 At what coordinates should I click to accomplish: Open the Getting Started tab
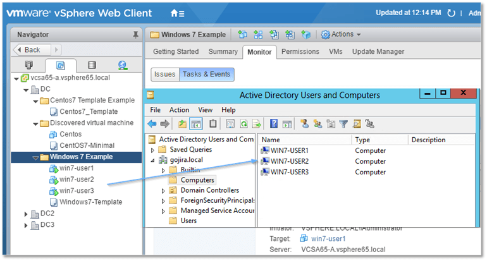click(x=176, y=52)
